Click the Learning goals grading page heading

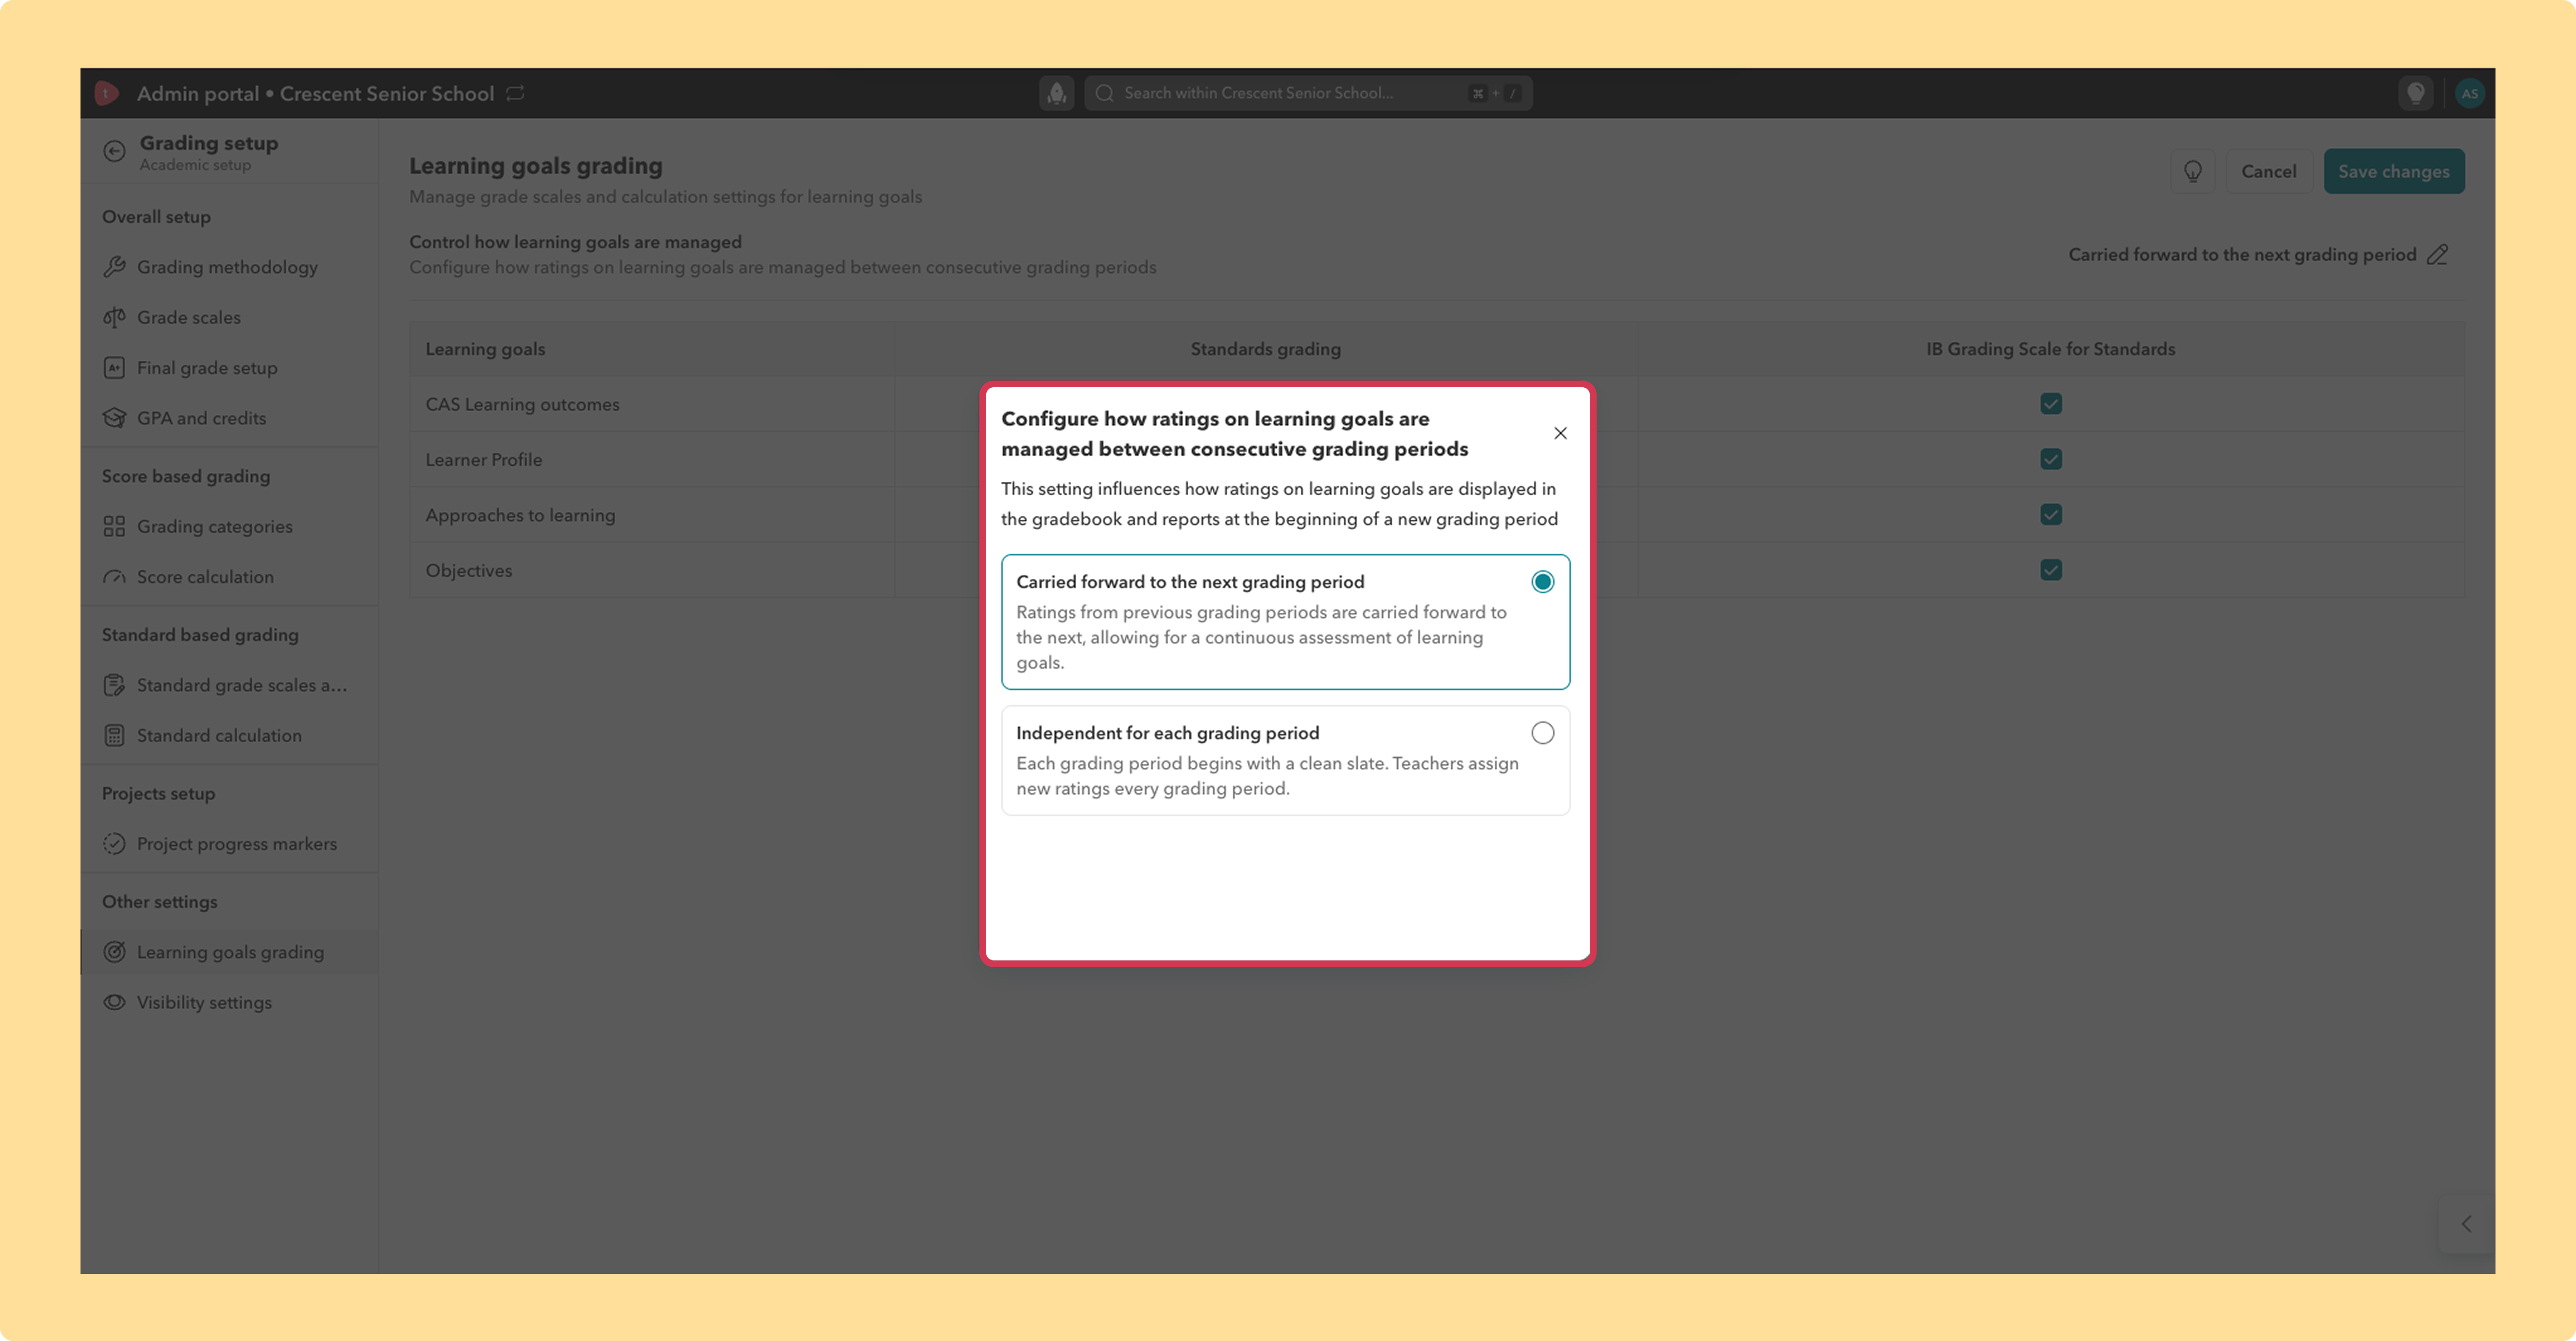click(535, 166)
